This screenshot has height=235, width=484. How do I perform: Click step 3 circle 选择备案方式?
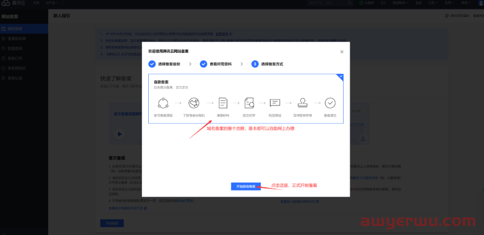click(255, 64)
